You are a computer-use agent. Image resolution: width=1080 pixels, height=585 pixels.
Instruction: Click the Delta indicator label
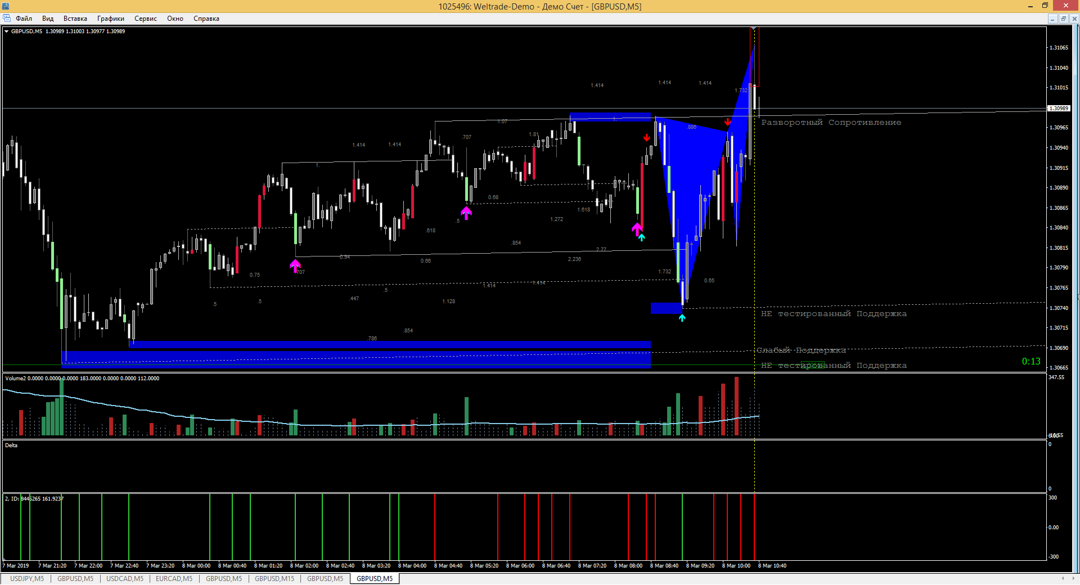[x=11, y=445]
